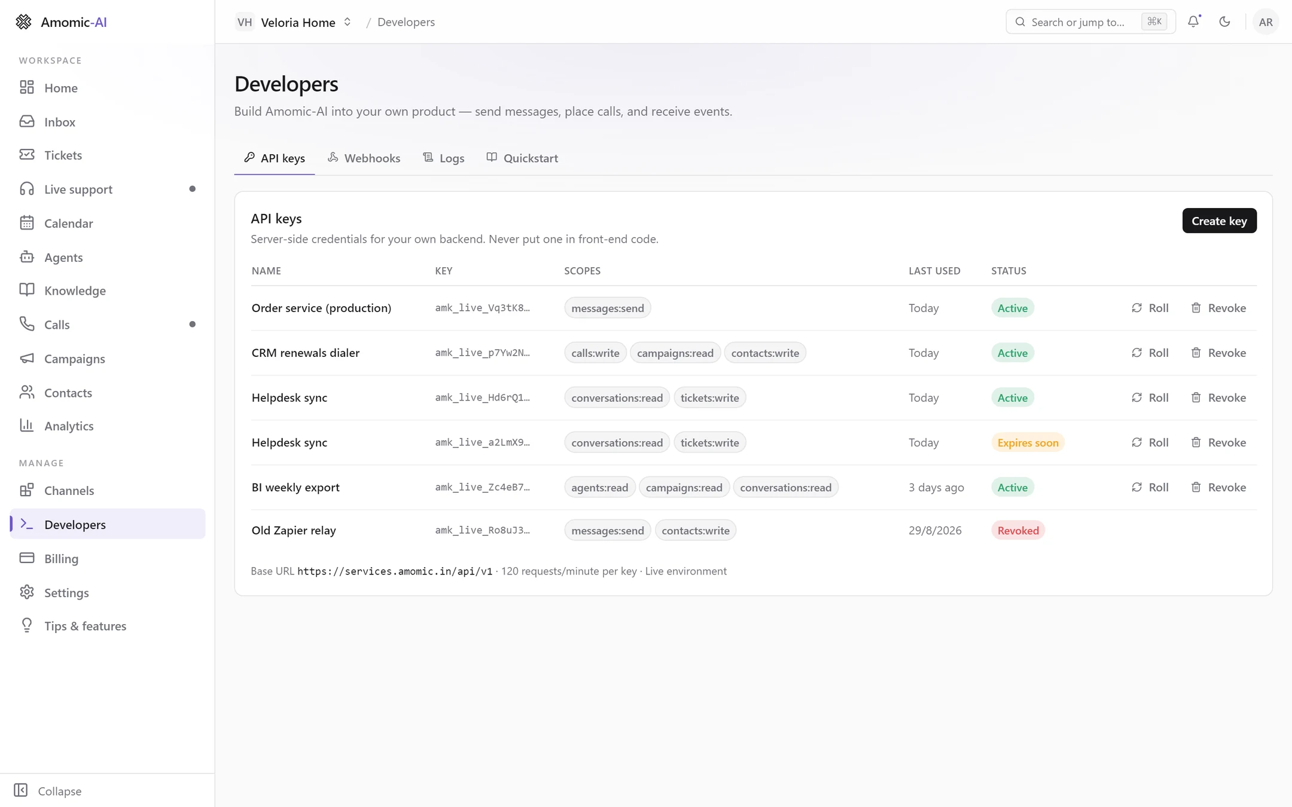
Task: Click the contacts:write chip in Old Zapier row
Action: (696, 531)
